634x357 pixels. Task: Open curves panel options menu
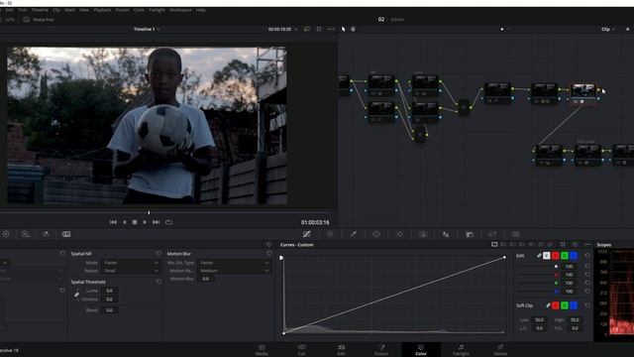coord(587,245)
